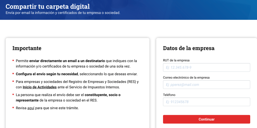
Task: Focus the Correo electrónico de la empresa field
Action: 206,85
